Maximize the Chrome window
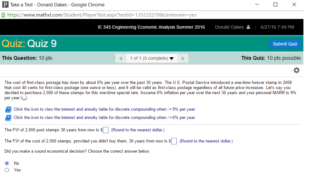 point(275,5)
